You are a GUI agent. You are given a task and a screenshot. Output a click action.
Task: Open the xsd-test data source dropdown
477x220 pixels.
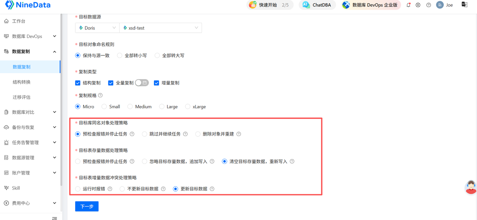(161, 28)
